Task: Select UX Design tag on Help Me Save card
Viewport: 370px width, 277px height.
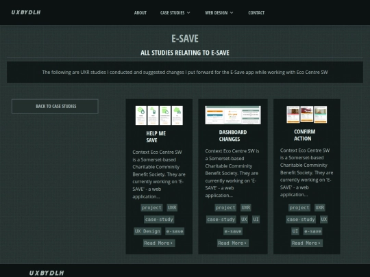Action: tap(147, 231)
